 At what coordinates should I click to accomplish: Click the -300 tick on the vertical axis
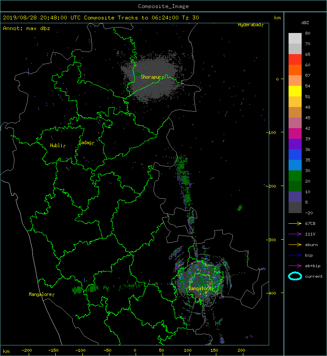(x=271, y=240)
